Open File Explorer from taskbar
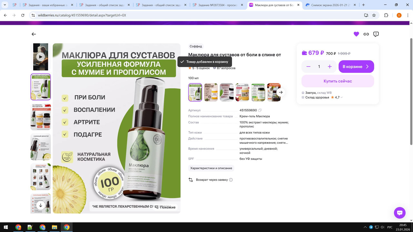The width and height of the screenshot is (413, 232). (54, 227)
